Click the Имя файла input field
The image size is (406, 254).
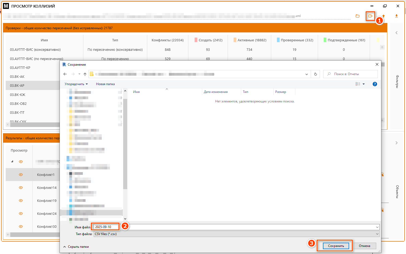point(235,227)
